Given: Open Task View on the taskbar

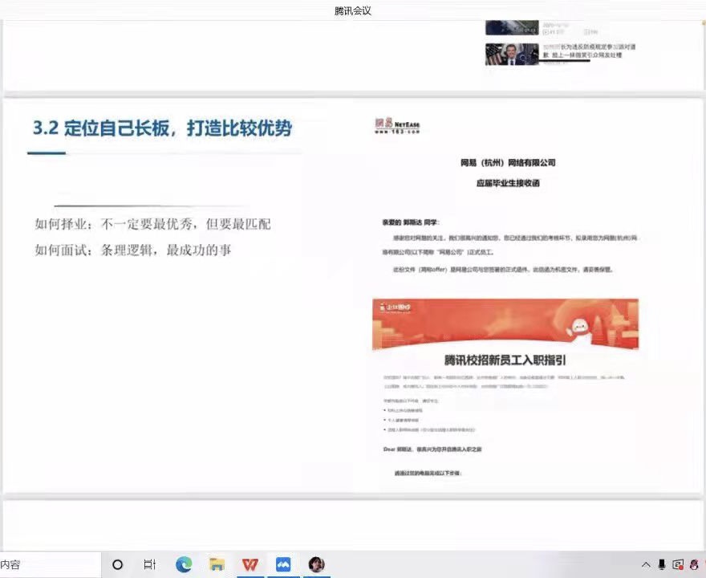Looking at the screenshot, I should [x=150, y=564].
